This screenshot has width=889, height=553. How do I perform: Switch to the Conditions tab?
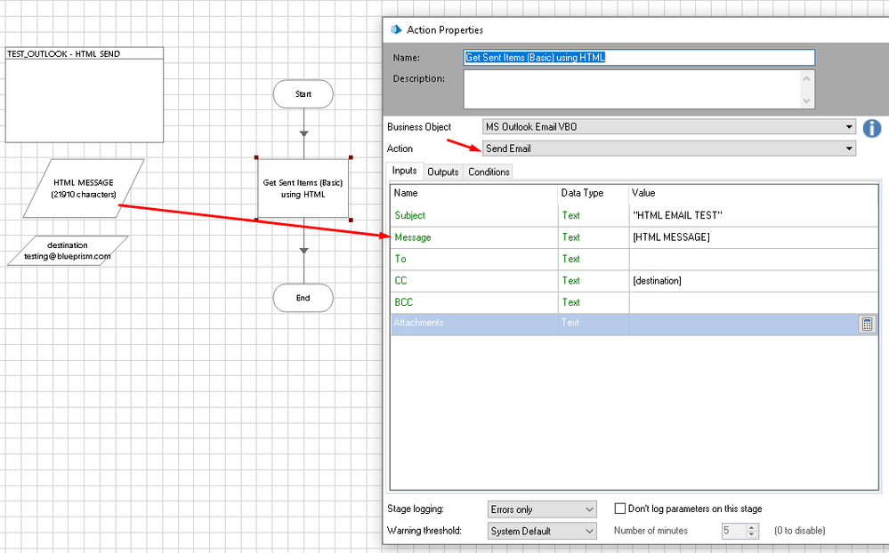489,172
